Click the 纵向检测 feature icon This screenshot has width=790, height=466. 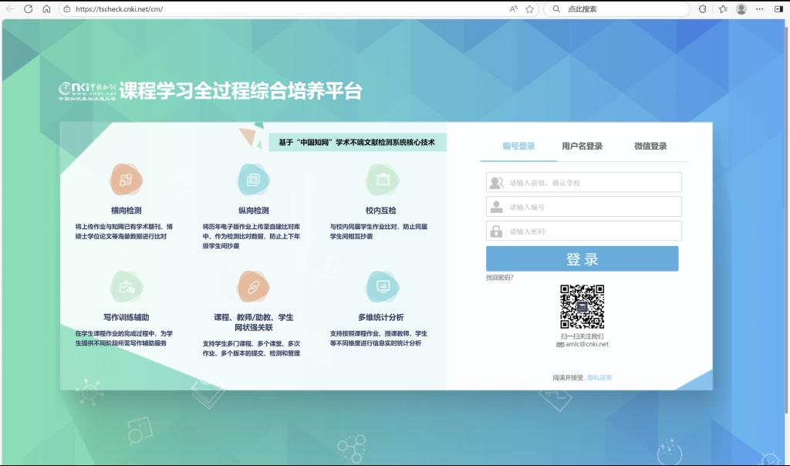253,180
